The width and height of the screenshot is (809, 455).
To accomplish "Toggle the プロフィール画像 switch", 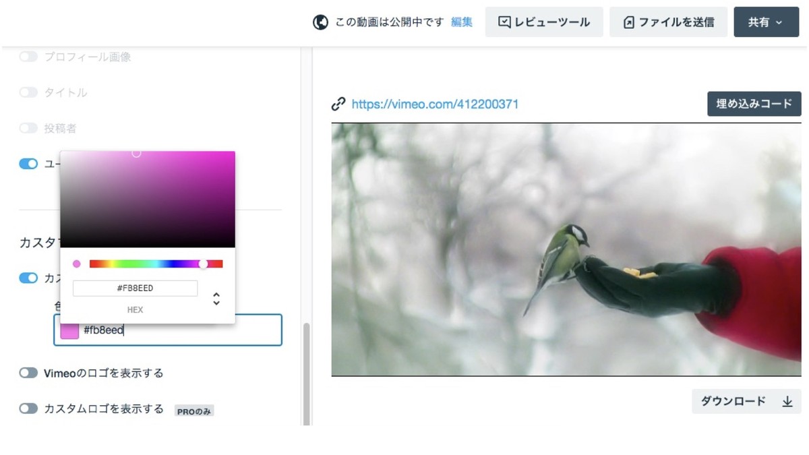I will click(x=28, y=57).
